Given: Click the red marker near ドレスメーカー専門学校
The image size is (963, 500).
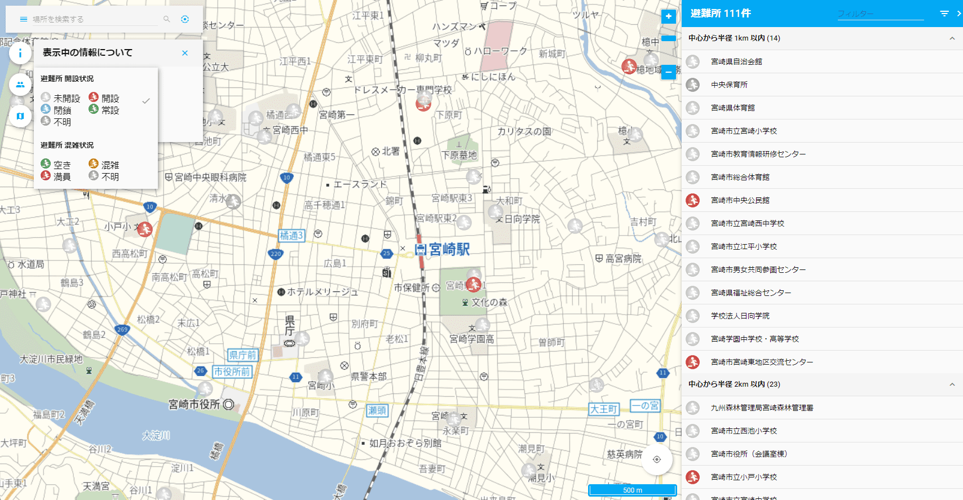Looking at the screenshot, I should pyautogui.click(x=423, y=103).
